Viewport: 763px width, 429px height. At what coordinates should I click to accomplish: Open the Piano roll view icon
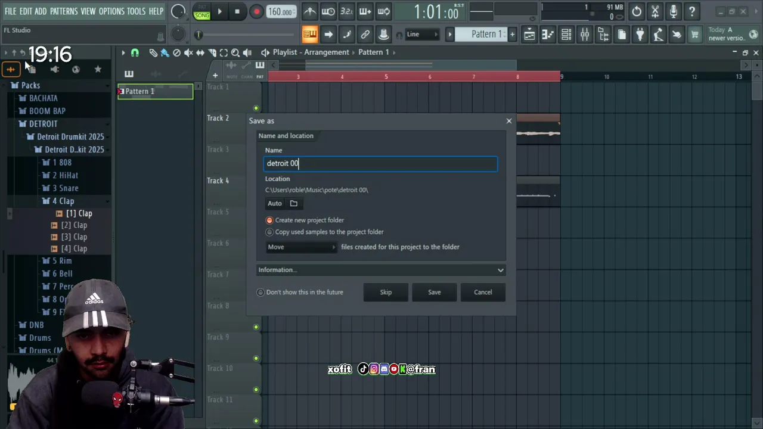point(548,35)
